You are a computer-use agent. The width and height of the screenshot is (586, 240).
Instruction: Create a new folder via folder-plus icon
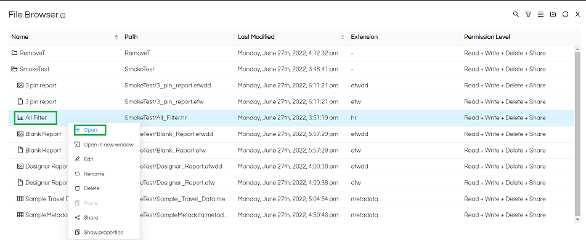553,14
